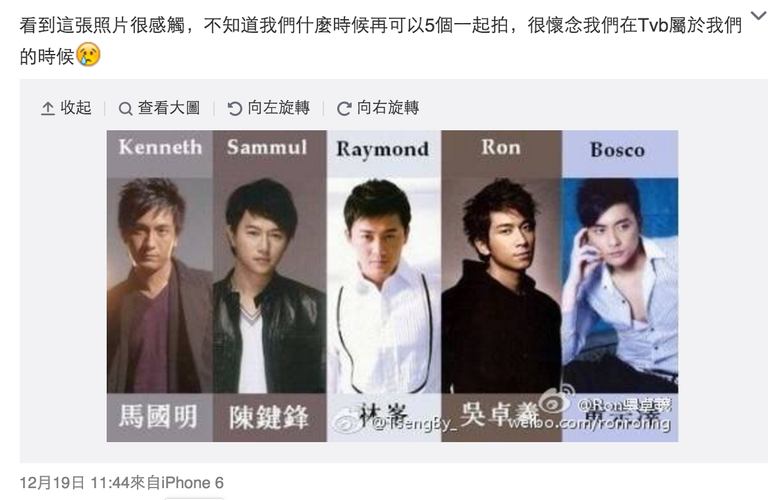Open the post options chevron at top right
Screen dimensions: 781x500
[758, 16]
